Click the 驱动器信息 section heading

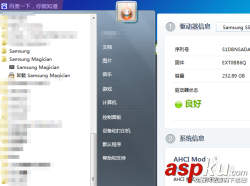(195, 26)
